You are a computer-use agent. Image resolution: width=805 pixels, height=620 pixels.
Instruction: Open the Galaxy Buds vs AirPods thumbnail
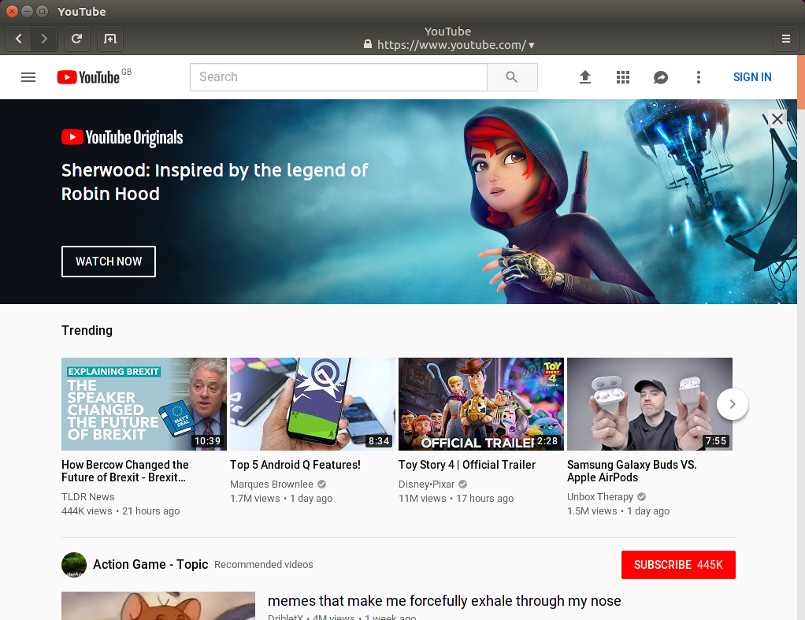click(x=650, y=404)
